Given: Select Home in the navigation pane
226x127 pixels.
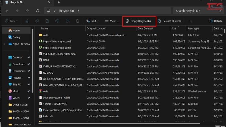Looking at the screenshot, I should click(x=16, y=30).
